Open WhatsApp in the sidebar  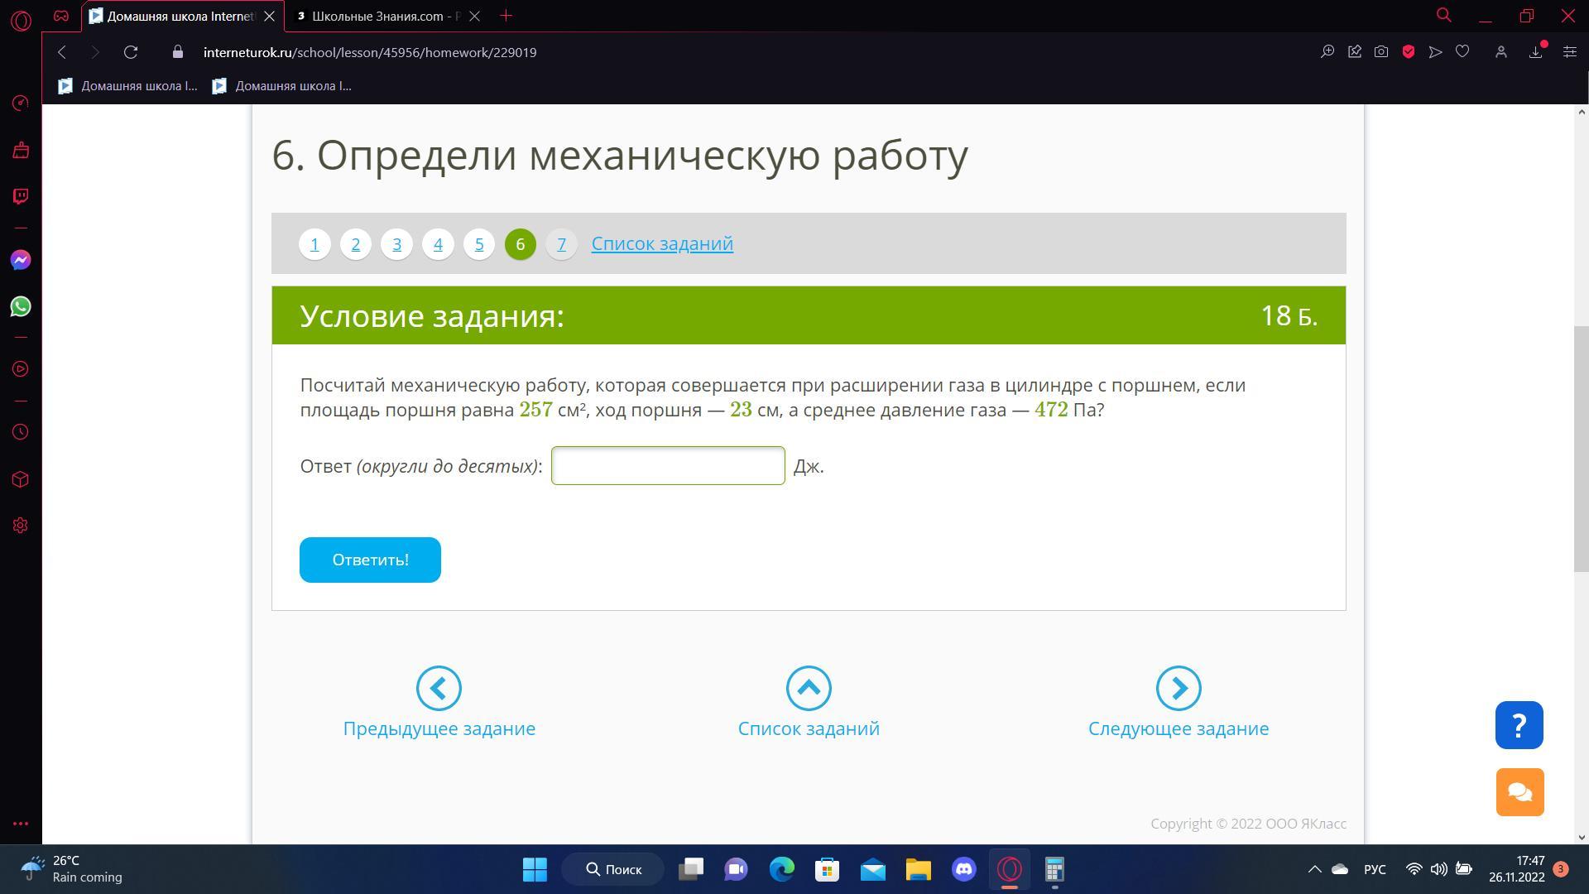[21, 307]
